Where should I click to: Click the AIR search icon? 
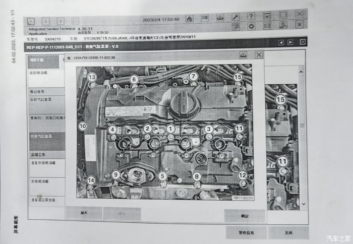tap(283, 25)
